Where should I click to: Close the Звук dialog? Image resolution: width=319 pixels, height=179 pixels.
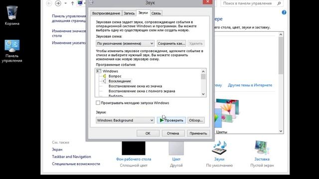[207, 2]
